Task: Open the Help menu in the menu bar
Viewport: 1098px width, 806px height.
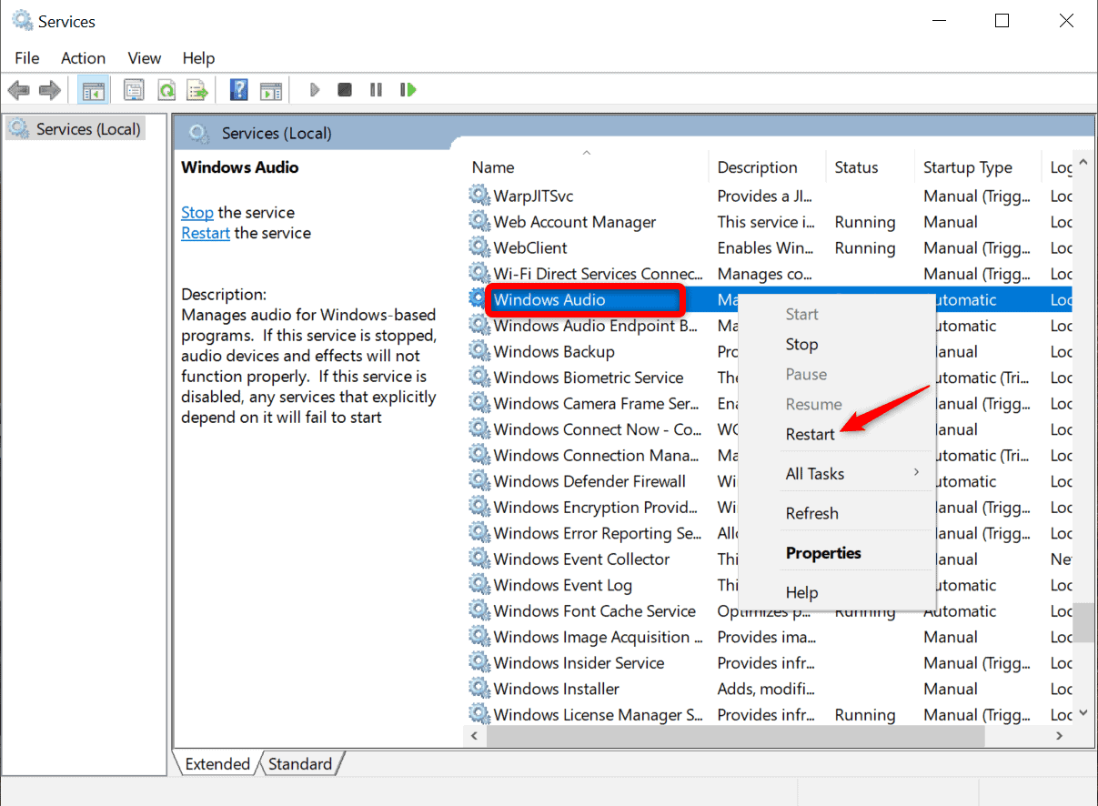Action: (198, 57)
